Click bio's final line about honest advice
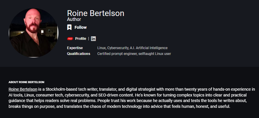 (120, 107)
